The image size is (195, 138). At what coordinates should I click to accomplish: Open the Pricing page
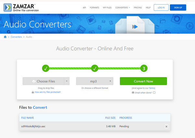[x=138, y=7]
